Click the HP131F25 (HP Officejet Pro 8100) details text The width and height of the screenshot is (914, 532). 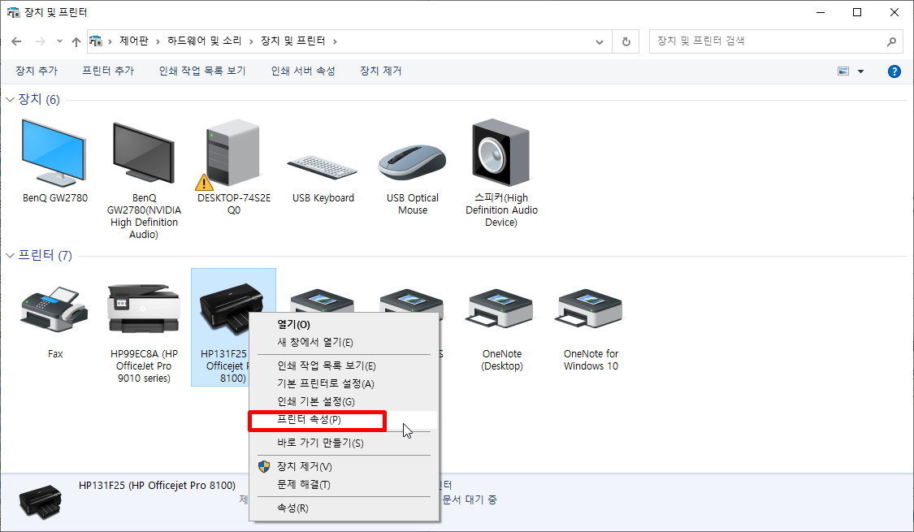[158, 486]
